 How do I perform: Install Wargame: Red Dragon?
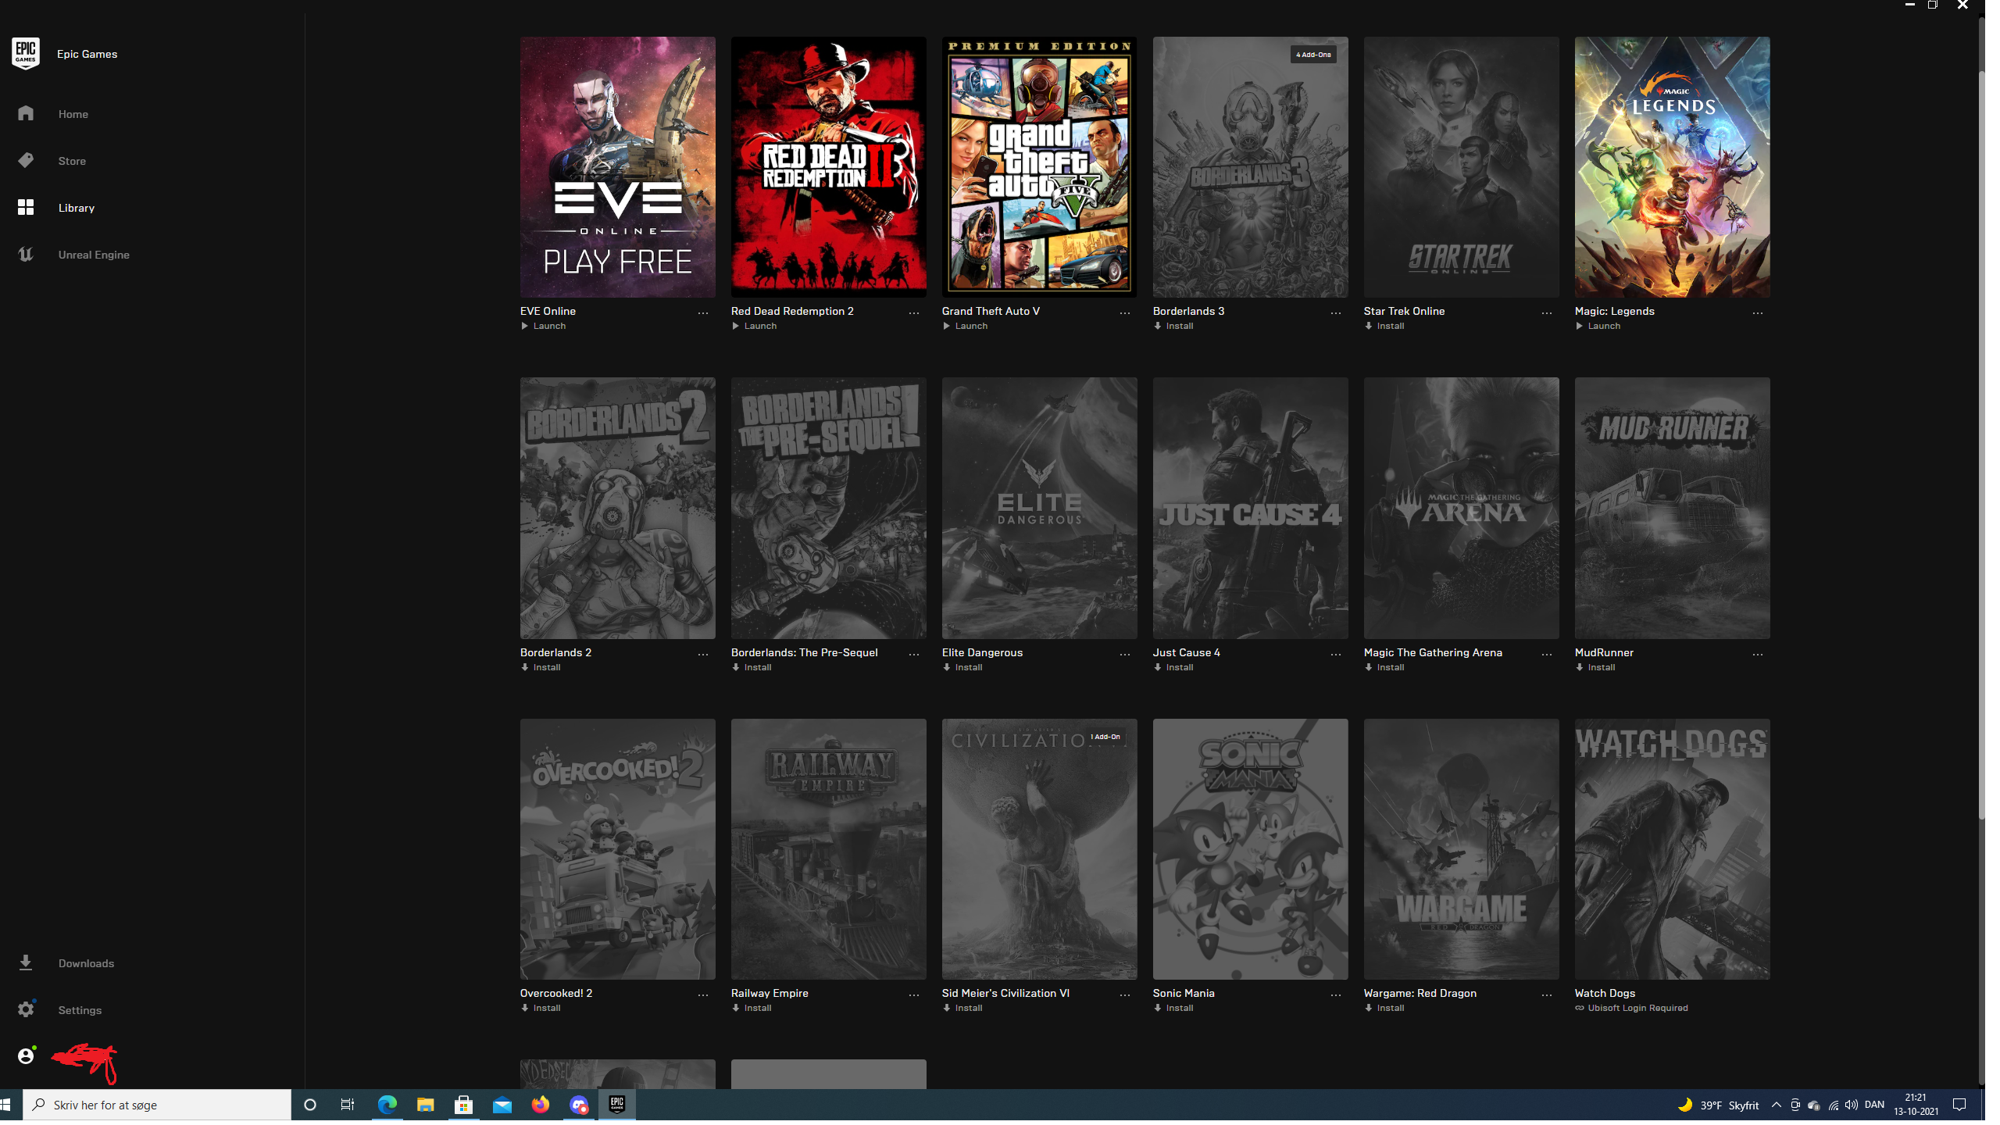point(1385,1008)
